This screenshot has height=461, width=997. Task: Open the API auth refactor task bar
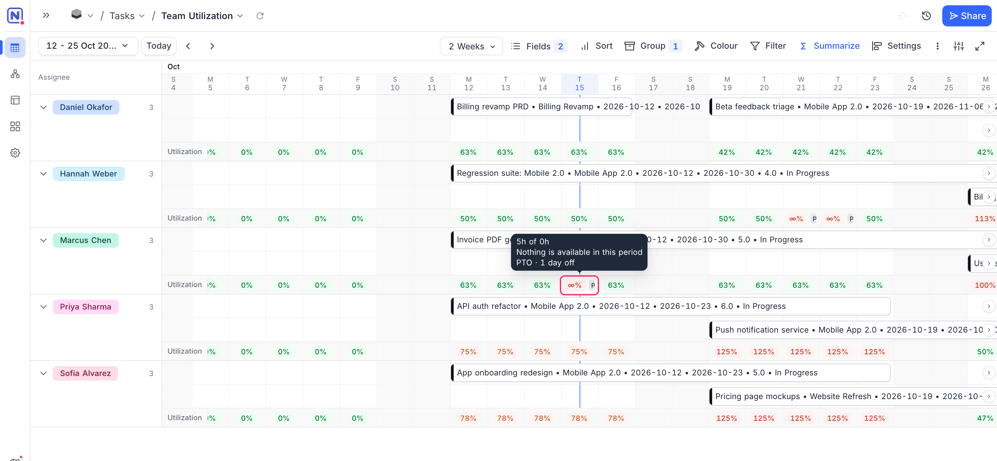[x=670, y=306]
